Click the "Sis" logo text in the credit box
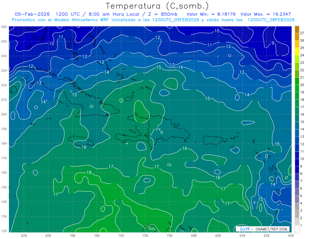Viewport: 309px width, 239px height. coord(242,229)
